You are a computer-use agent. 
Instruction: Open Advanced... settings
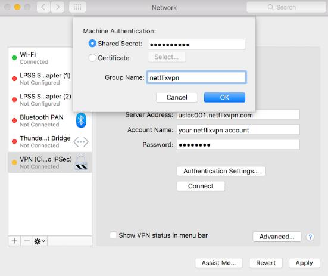tap(277, 237)
